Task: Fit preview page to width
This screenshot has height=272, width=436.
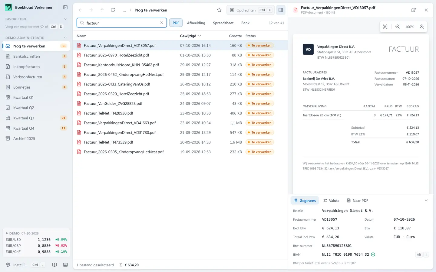Action: pyautogui.click(x=385, y=27)
